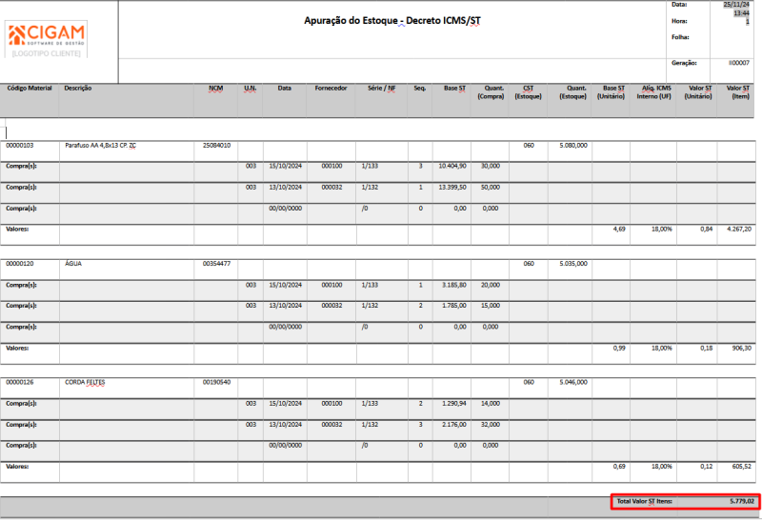Select material code 00000126
The image size is (762, 520).
(x=19, y=383)
